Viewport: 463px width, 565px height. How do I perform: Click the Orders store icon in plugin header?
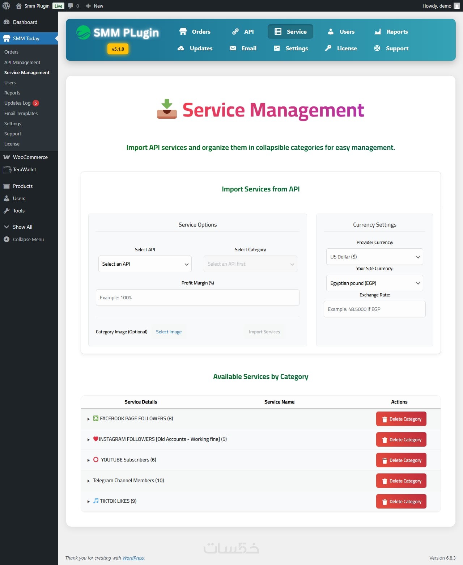pyautogui.click(x=183, y=31)
